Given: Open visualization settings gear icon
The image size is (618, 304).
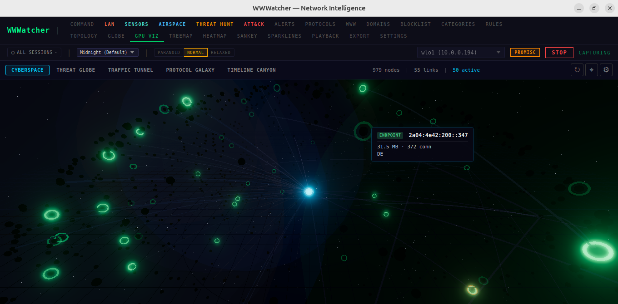Looking at the screenshot, I should [606, 70].
